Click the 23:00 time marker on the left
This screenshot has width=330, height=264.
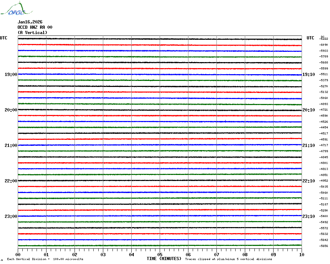point(11,216)
